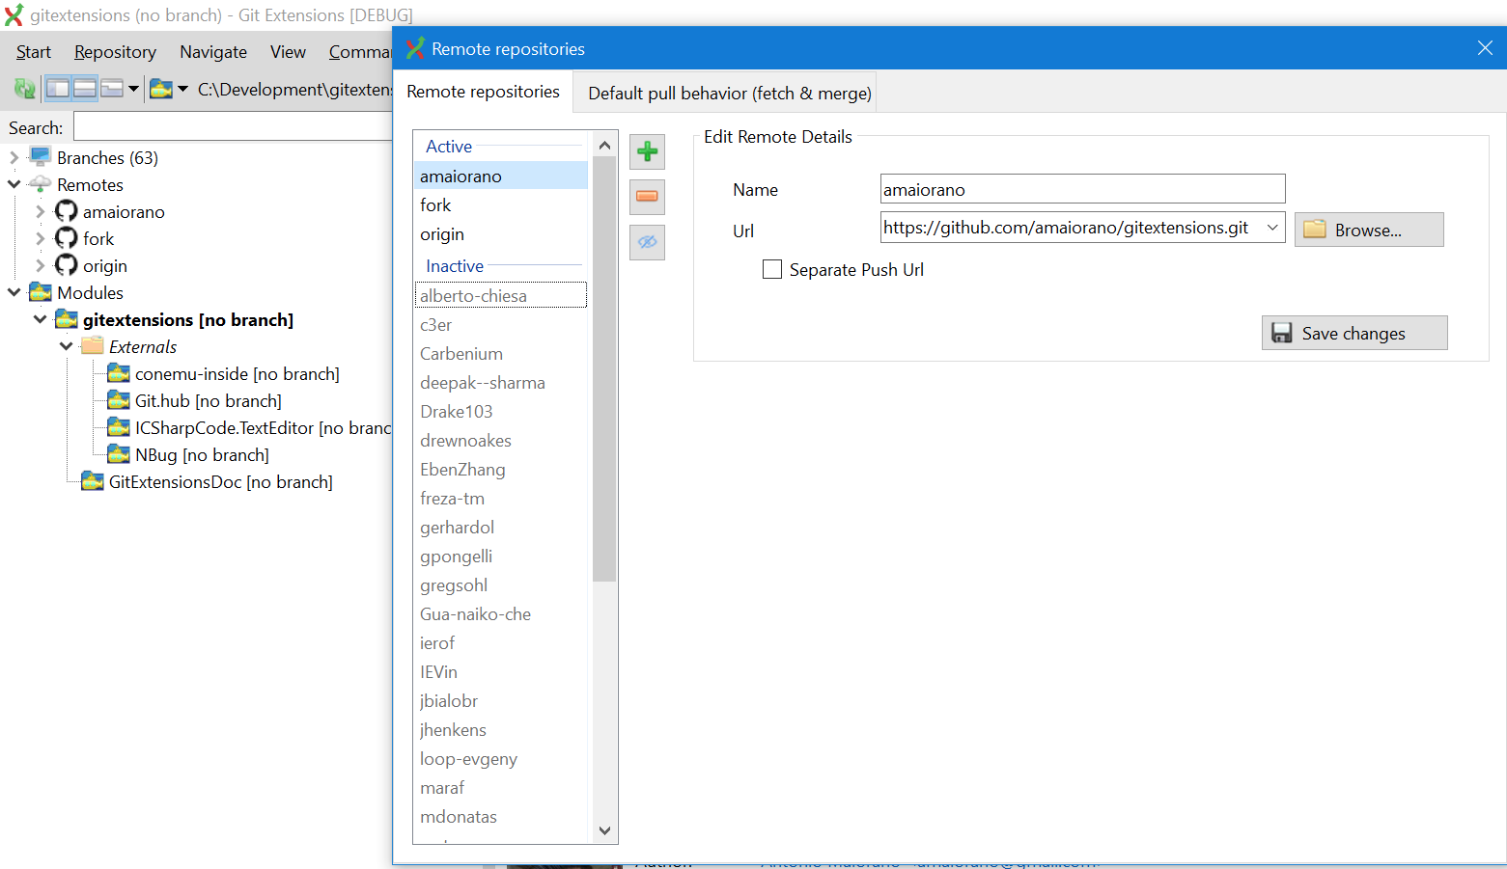This screenshot has height=869, width=1507.
Task: Click the green plus add remote button
Action: pos(647,151)
